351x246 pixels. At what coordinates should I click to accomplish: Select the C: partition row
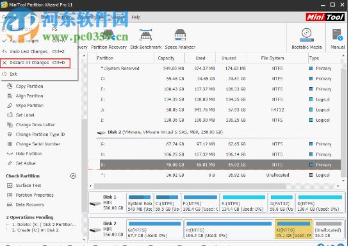[x=218, y=79]
